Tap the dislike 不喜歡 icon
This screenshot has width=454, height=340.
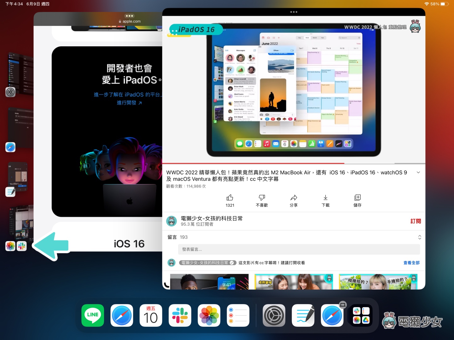click(262, 198)
